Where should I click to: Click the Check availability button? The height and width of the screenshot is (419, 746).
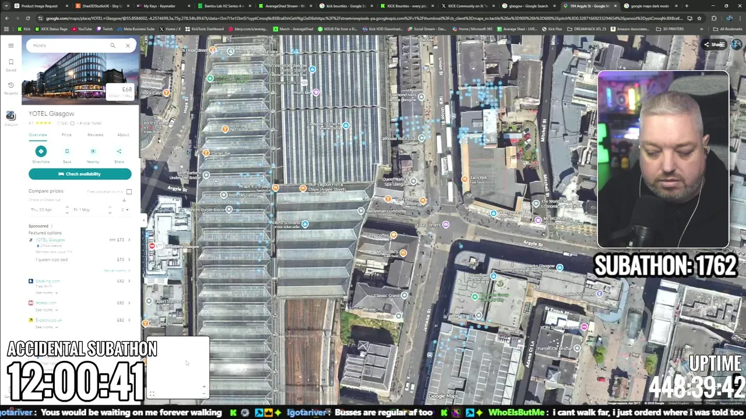pyautogui.click(x=80, y=174)
